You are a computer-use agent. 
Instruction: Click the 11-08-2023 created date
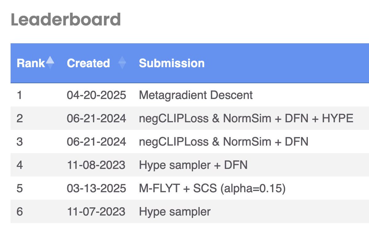(x=96, y=165)
